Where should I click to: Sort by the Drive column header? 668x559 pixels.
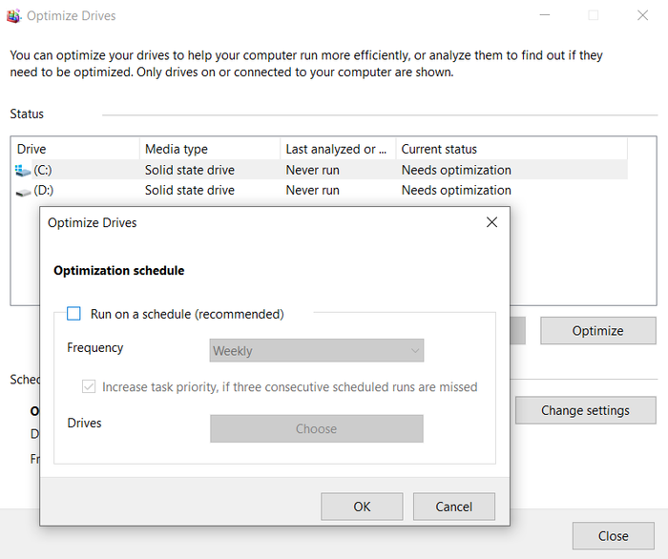click(x=74, y=149)
